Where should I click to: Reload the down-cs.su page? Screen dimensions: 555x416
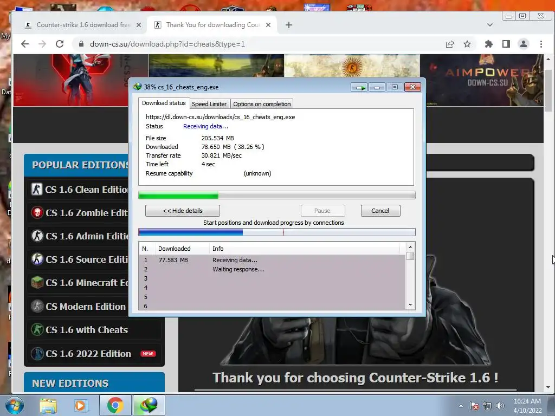click(60, 44)
